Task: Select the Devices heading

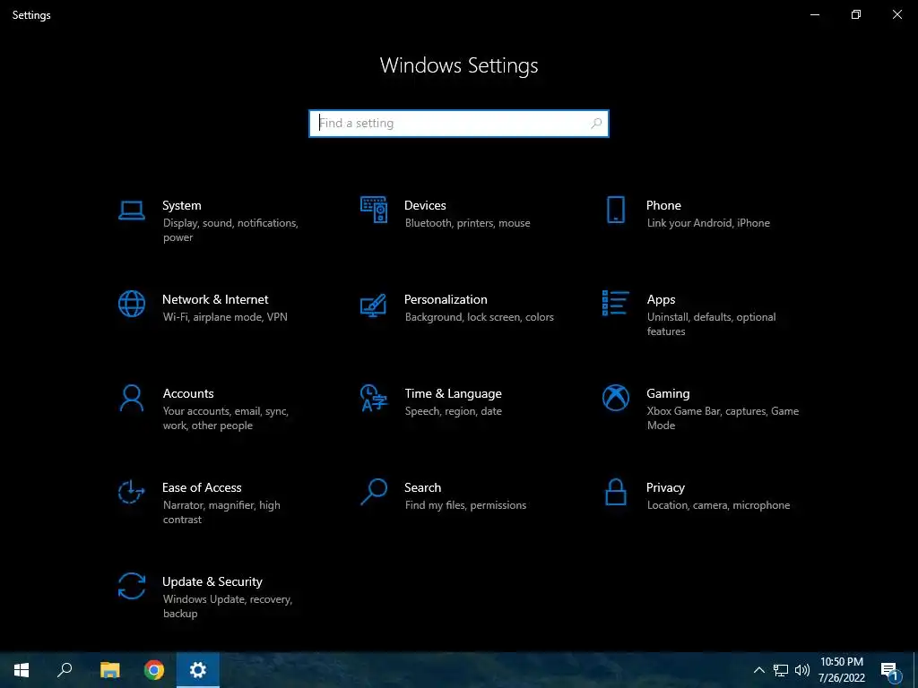Action: click(425, 205)
